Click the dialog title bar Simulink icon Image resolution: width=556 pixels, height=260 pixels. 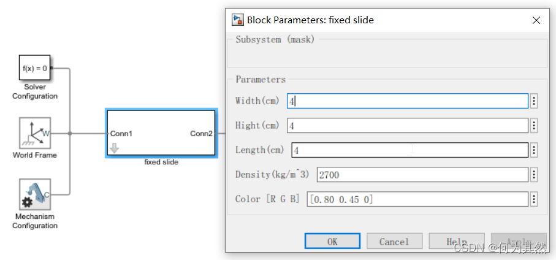click(x=238, y=20)
